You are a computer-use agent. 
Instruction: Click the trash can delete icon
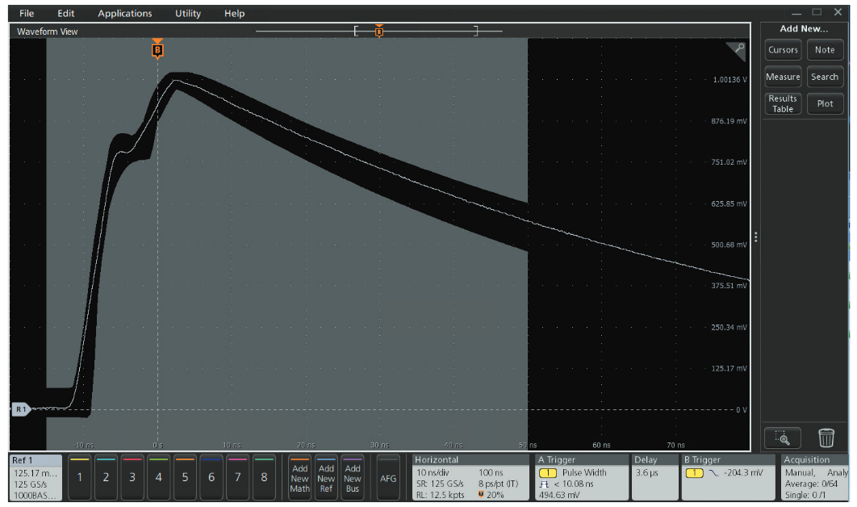pos(826,438)
